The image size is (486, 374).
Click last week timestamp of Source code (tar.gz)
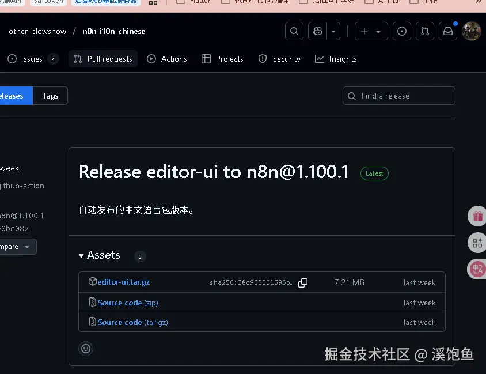(419, 323)
